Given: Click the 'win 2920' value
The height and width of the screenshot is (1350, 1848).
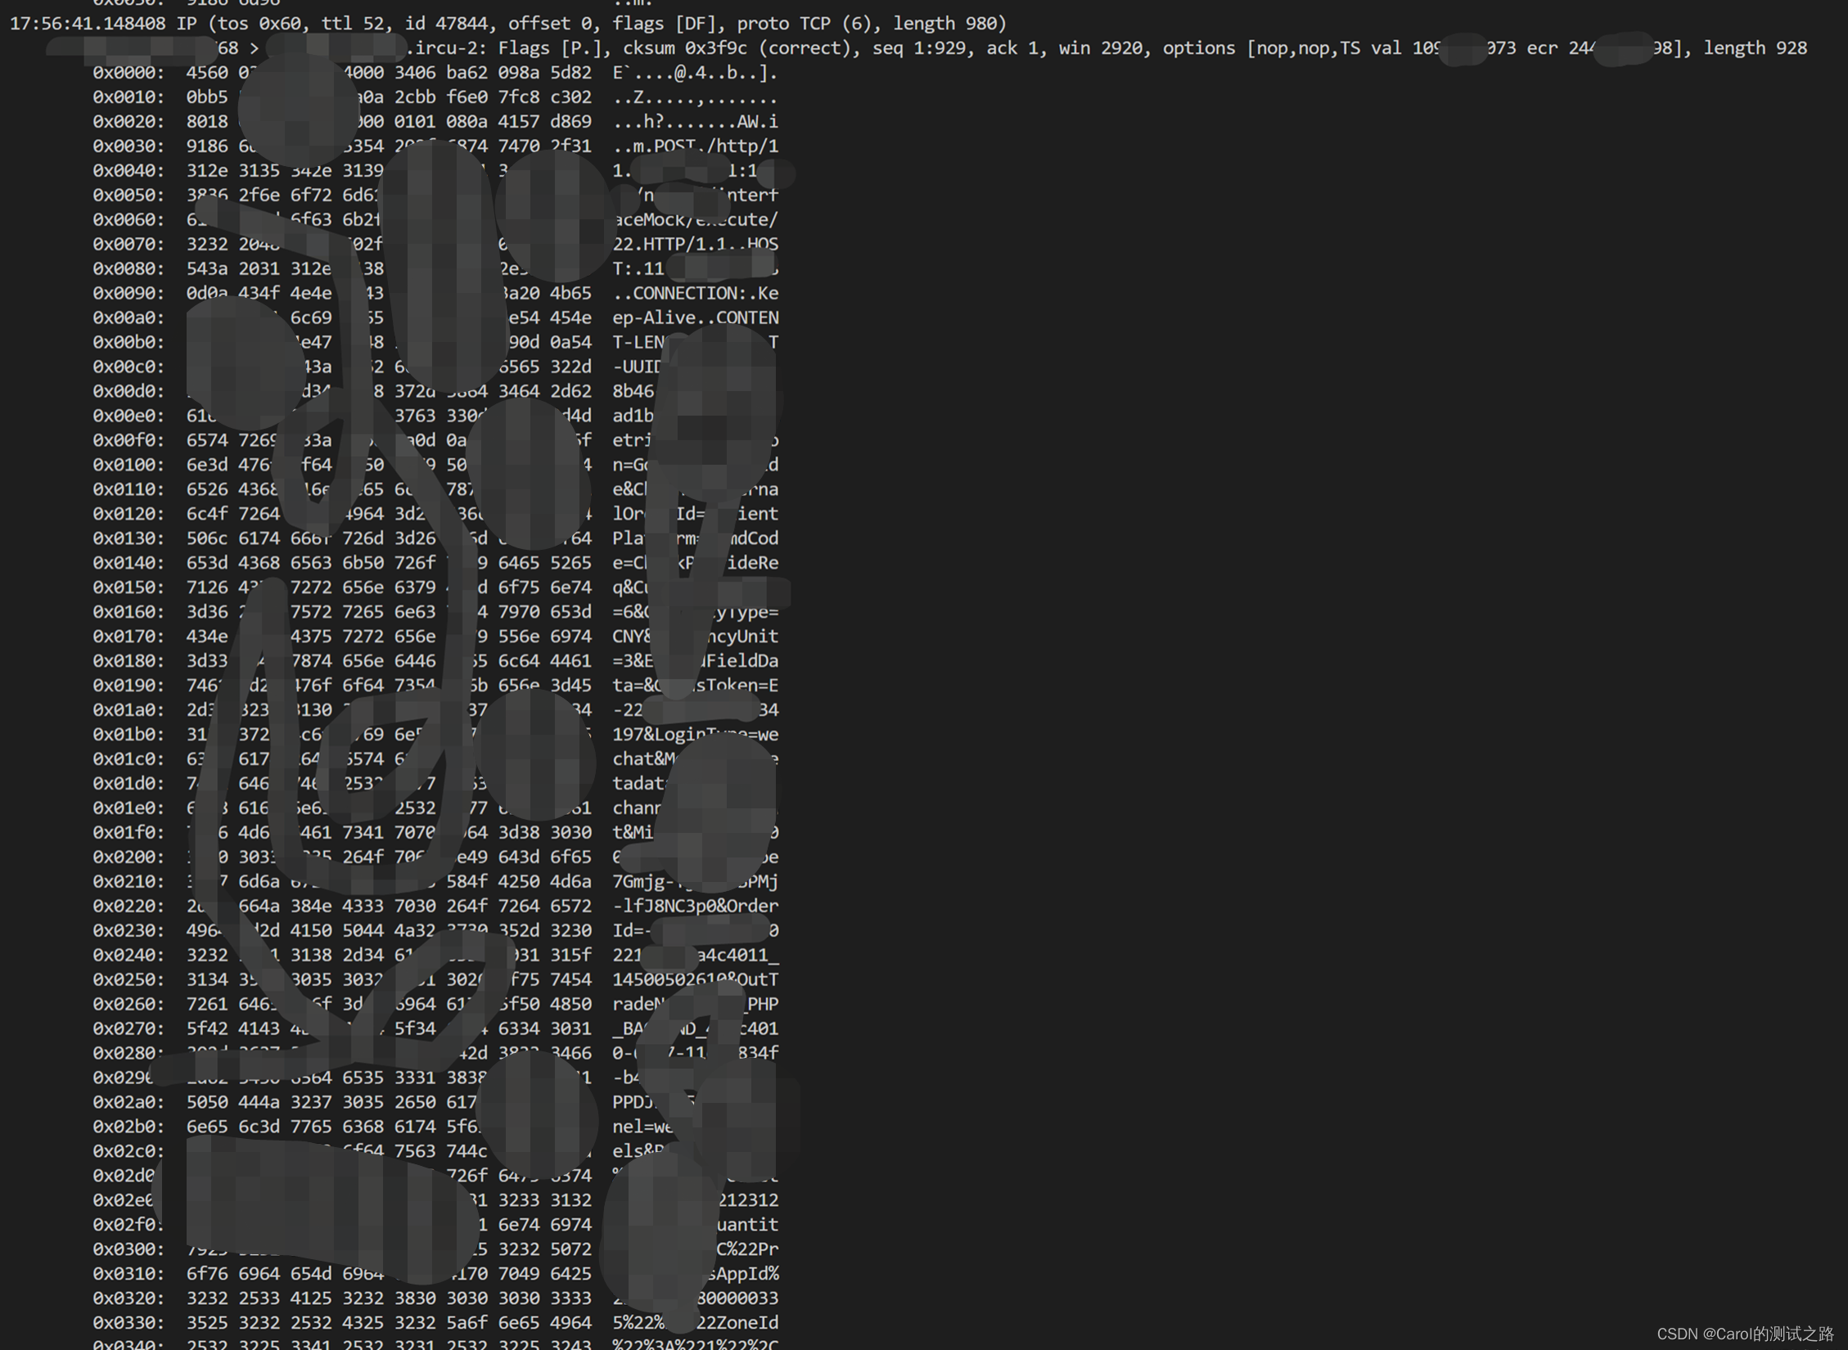Looking at the screenshot, I should [x=1100, y=48].
